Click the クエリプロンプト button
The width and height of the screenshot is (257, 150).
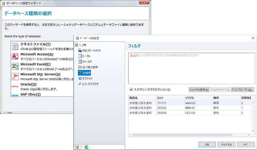pos(242,89)
